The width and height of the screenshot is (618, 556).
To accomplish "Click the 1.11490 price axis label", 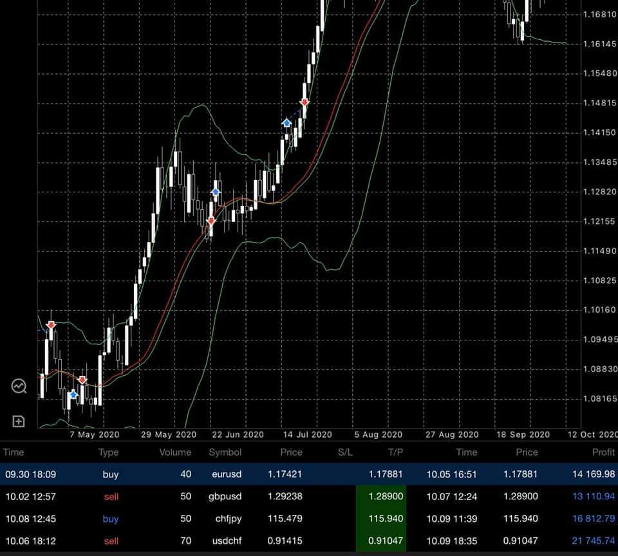I will coord(600,250).
